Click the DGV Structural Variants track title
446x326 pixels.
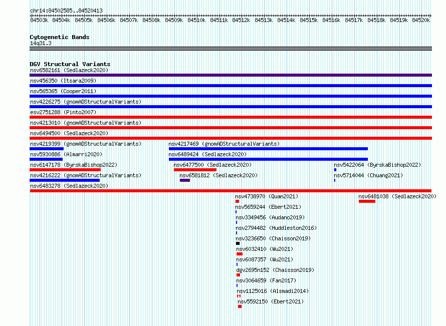70,64
